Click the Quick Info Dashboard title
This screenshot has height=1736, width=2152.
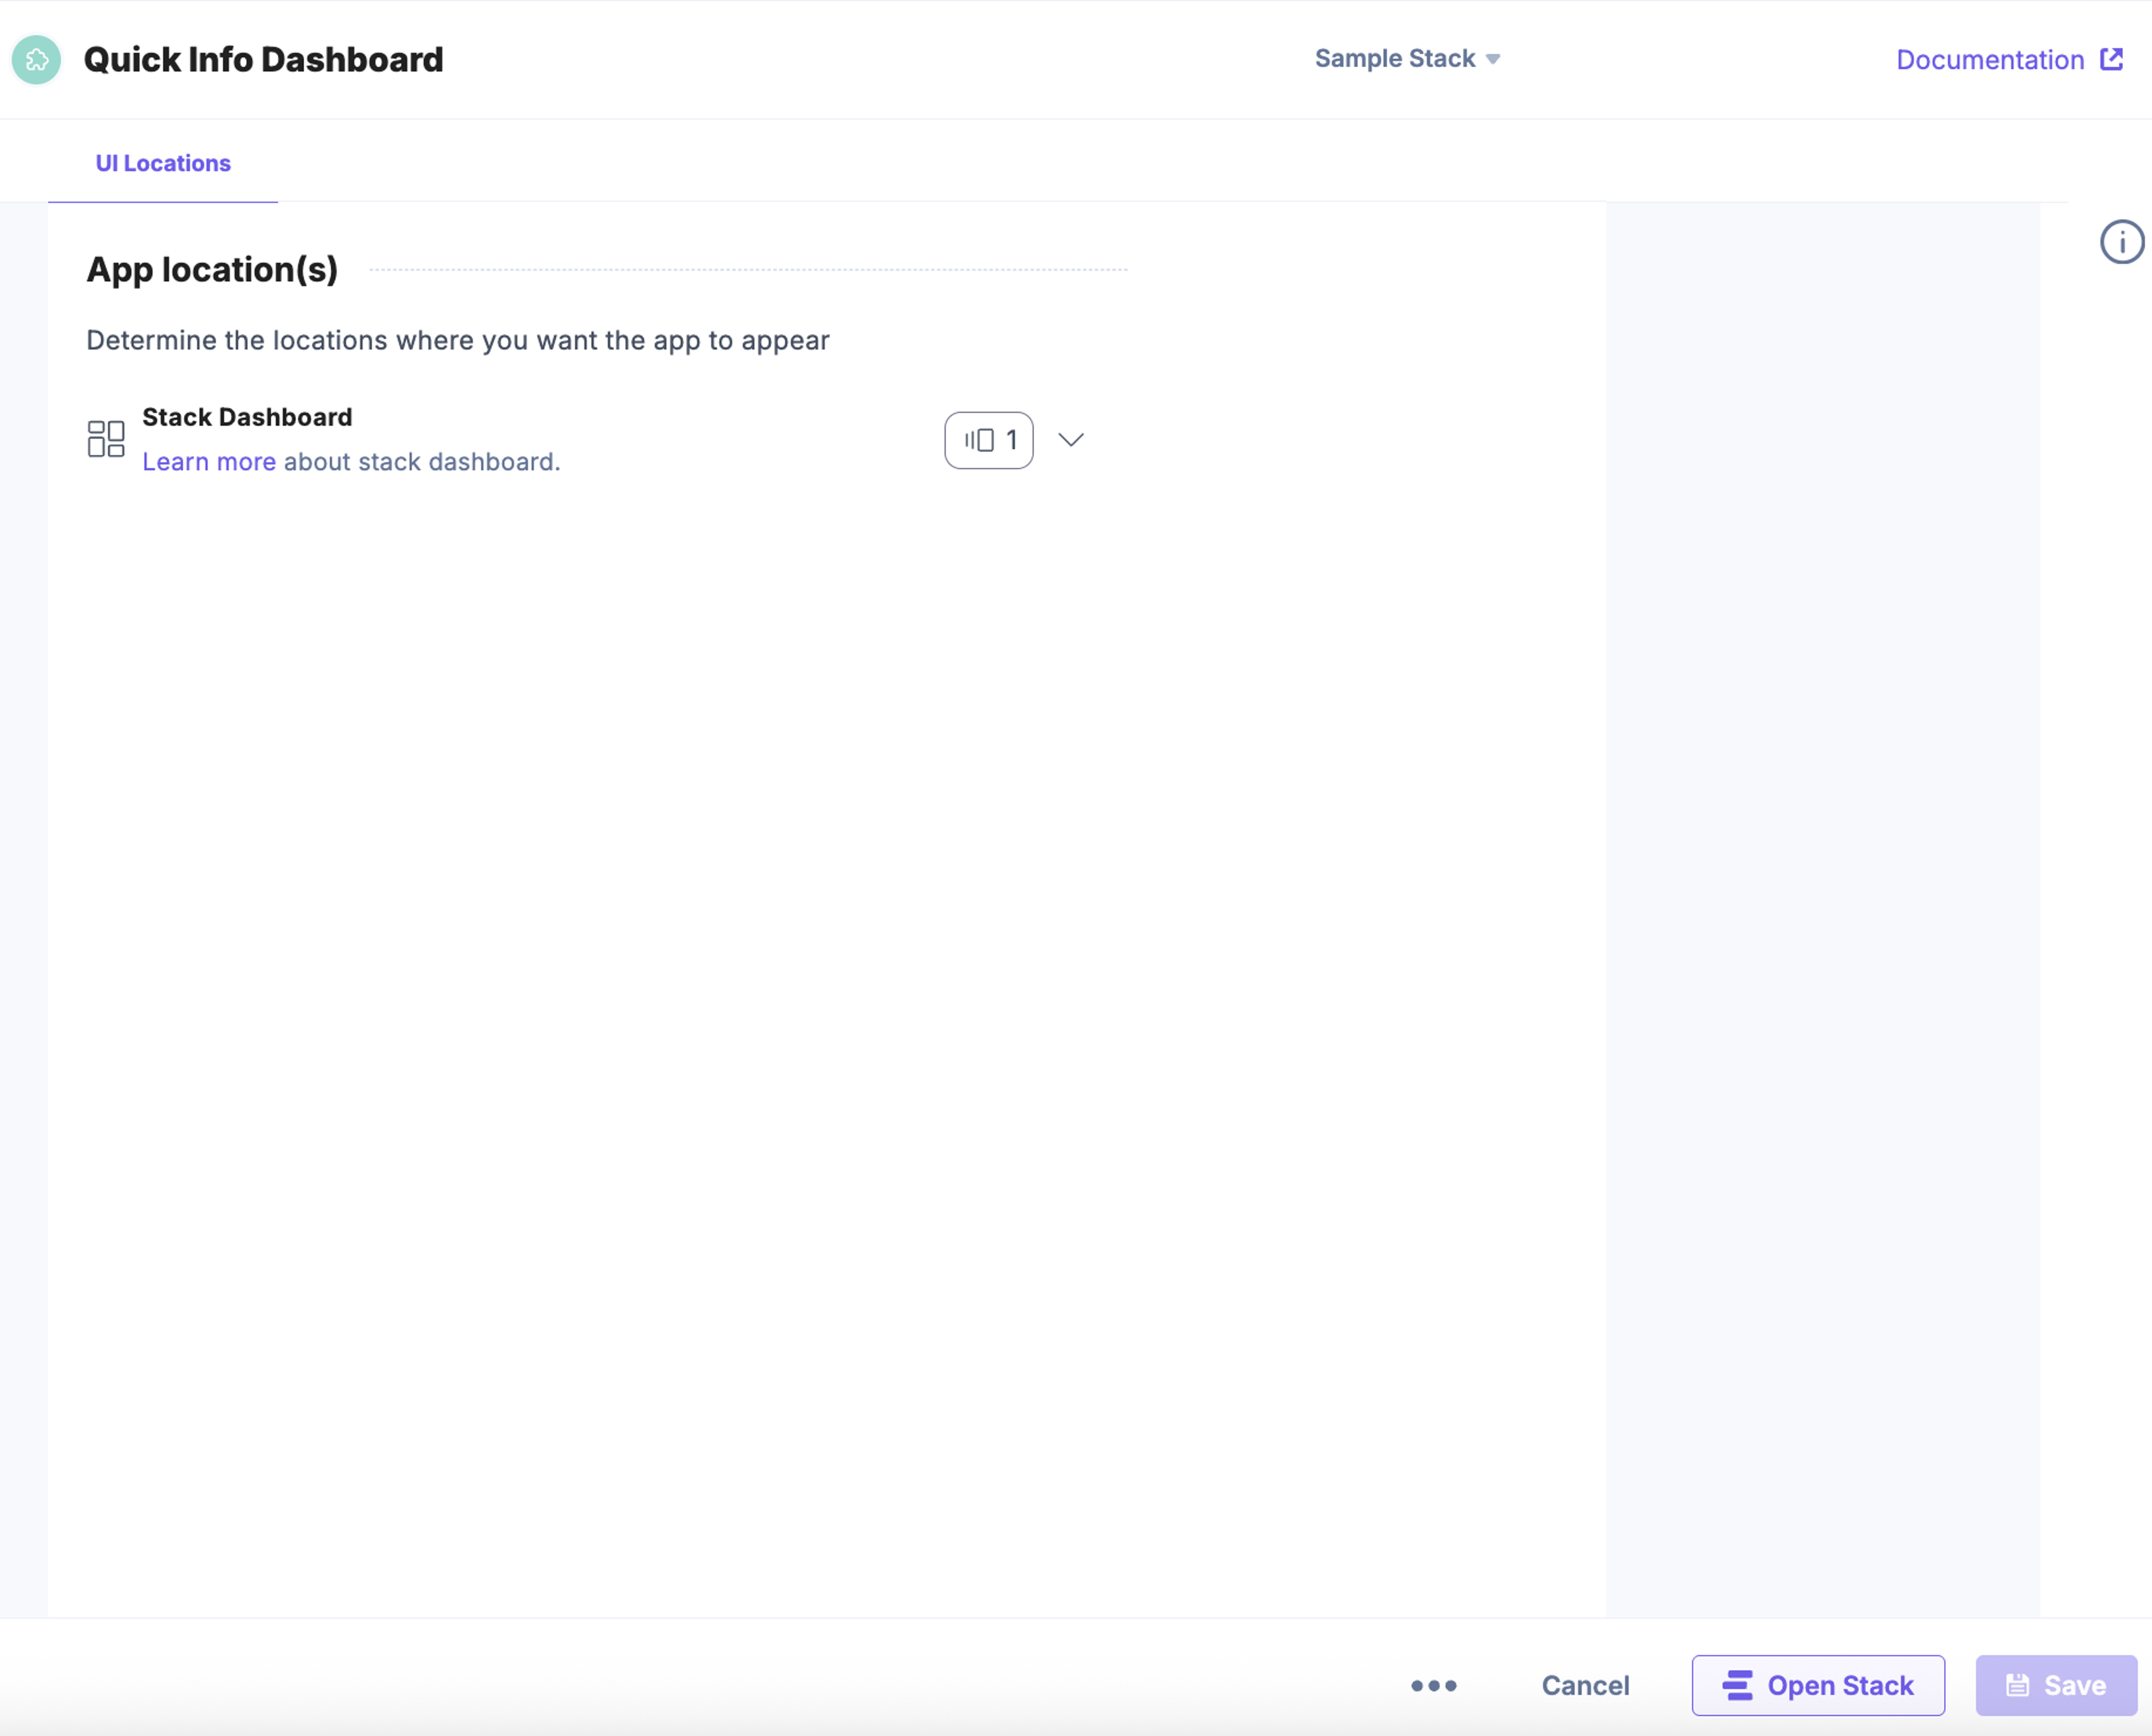coord(263,60)
